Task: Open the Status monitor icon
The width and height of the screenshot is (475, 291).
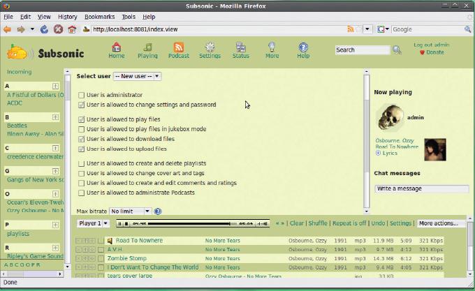Action: click(241, 47)
